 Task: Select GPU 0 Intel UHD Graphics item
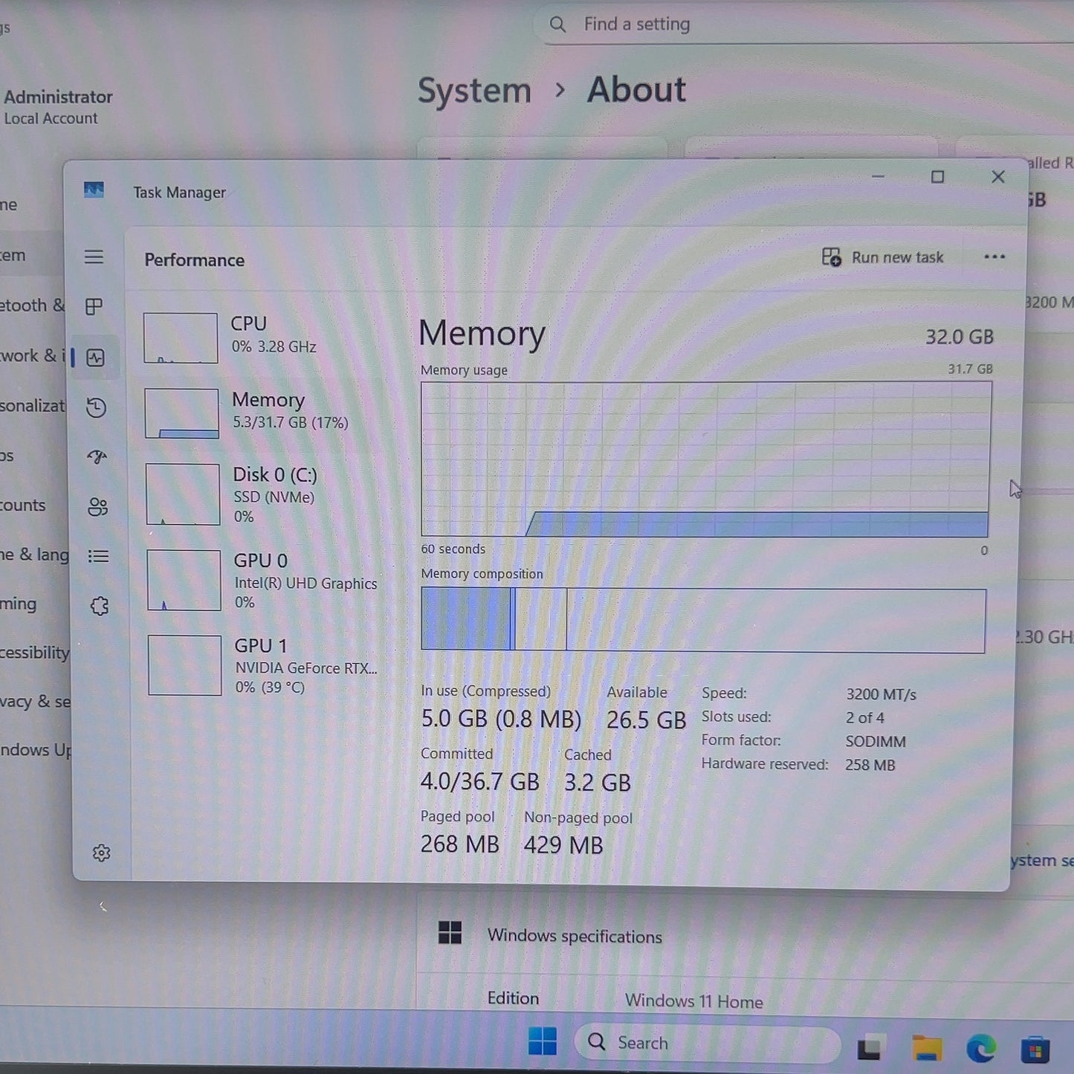pos(265,580)
